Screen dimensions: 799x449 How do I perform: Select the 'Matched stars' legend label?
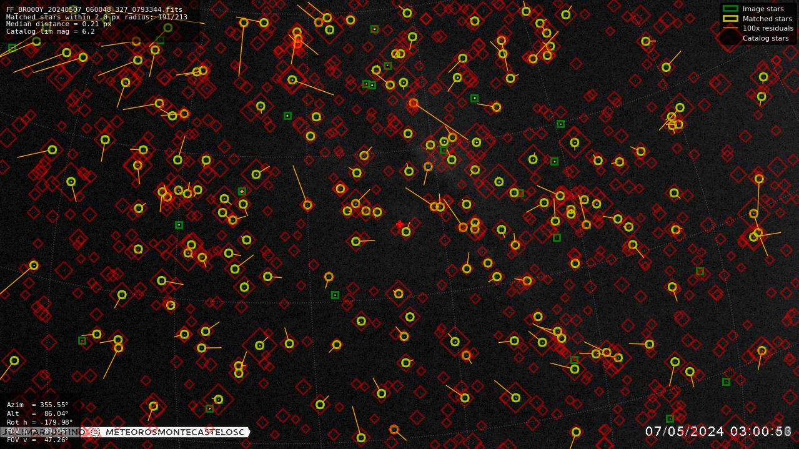(x=767, y=19)
